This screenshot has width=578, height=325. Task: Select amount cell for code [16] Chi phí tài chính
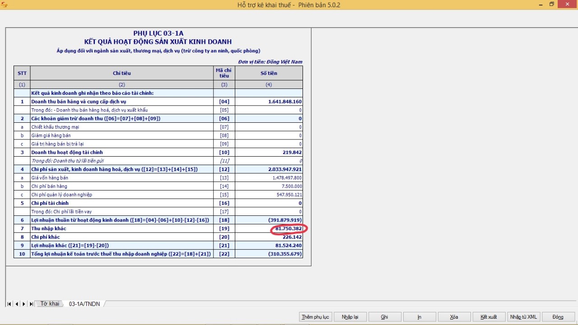pos(269,203)
